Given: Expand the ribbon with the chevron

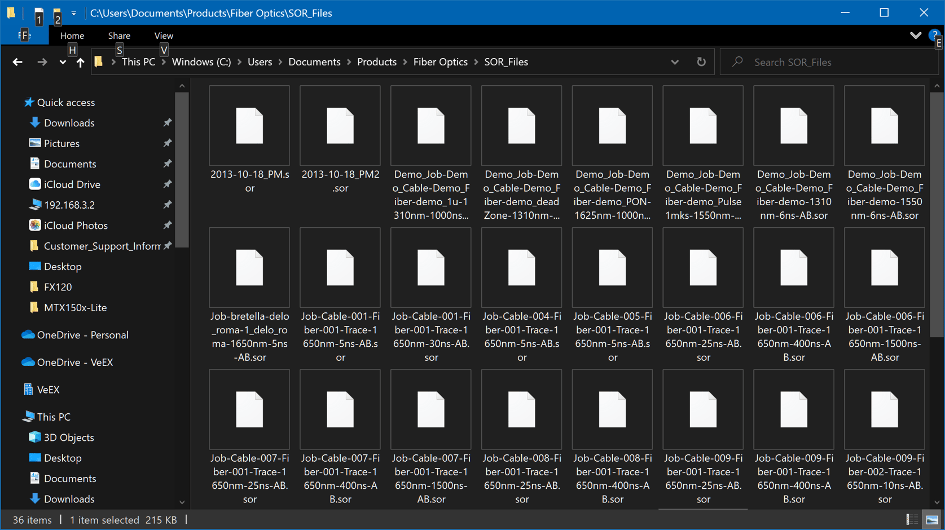Looking at the screenshot, I should [x=916, y=35].
